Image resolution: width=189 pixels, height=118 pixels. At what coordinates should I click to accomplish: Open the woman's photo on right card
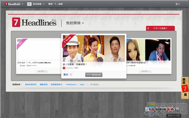136,50
